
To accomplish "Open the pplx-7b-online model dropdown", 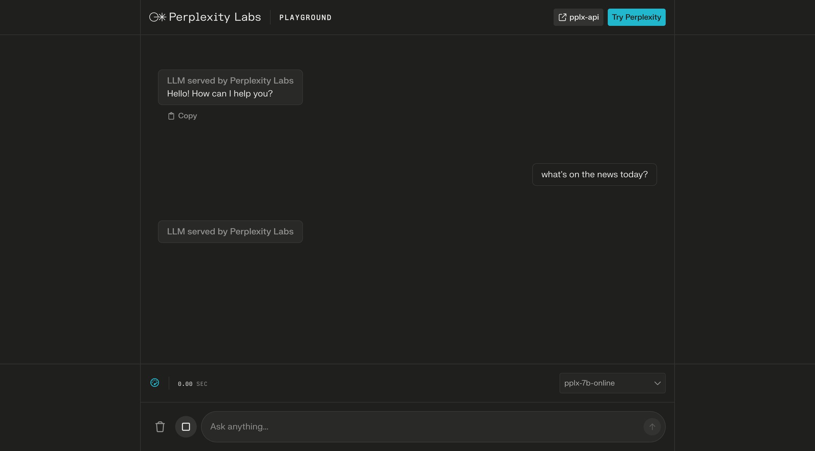I will [x=612, y=383].
